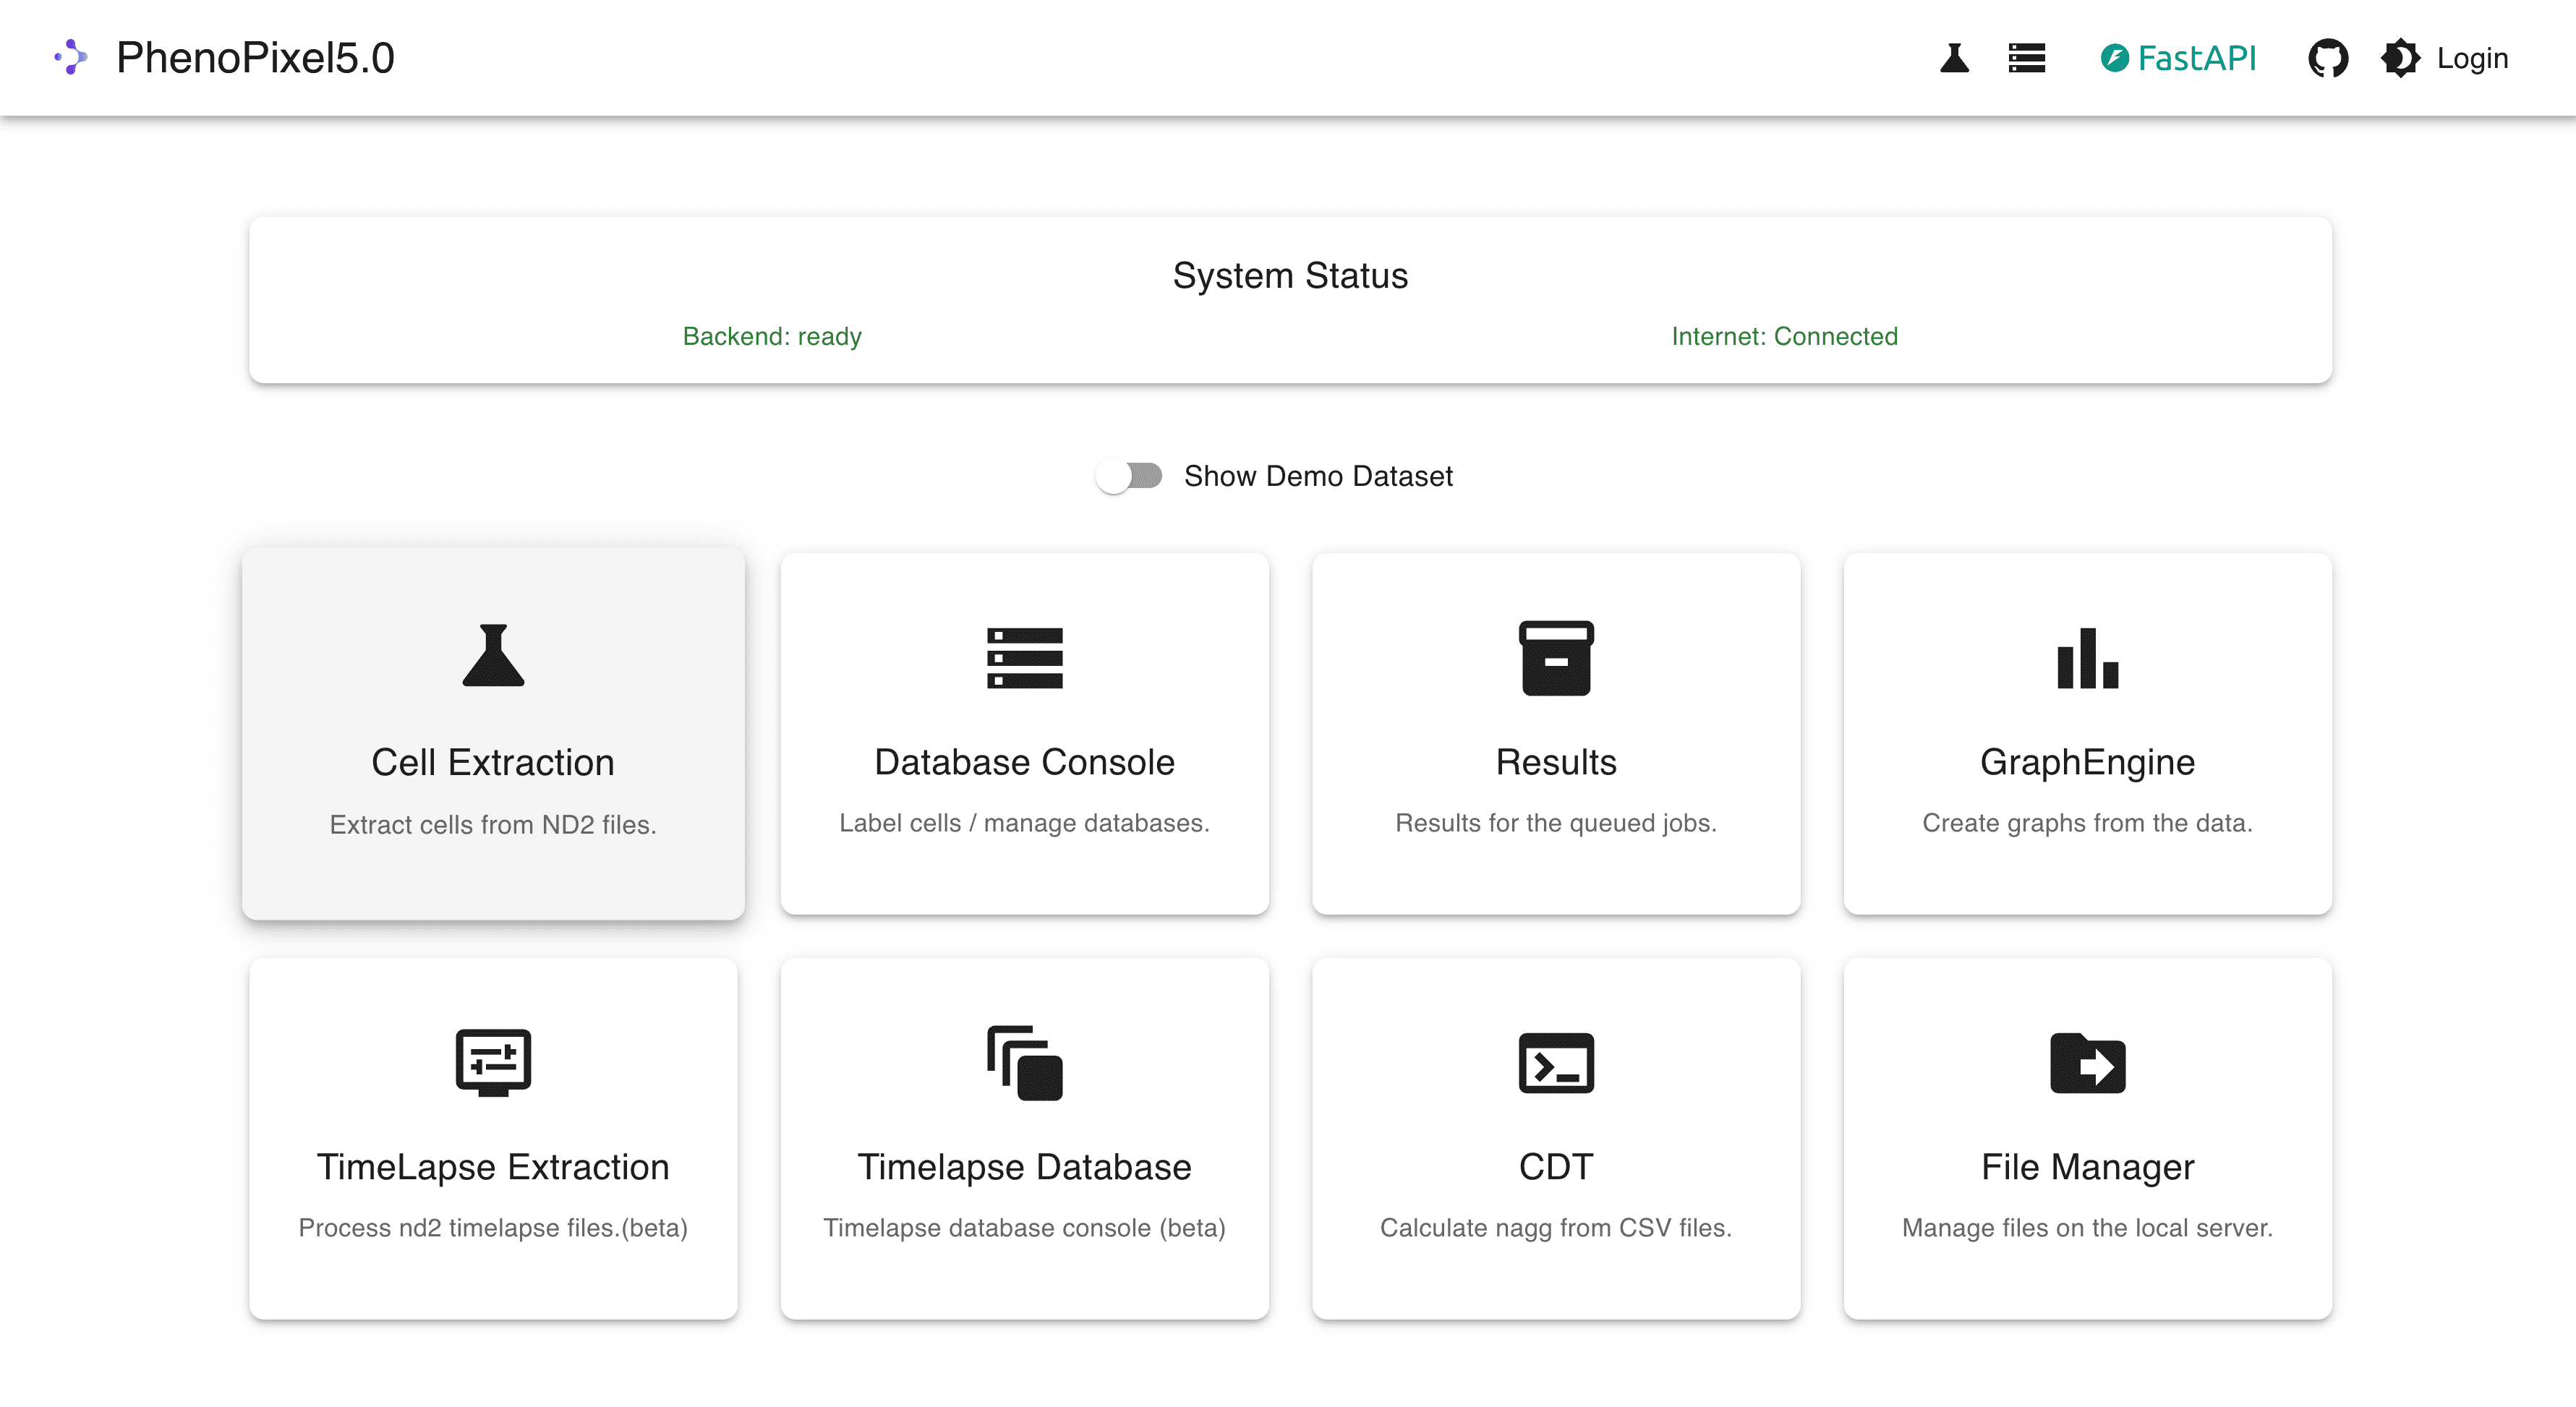Toggle the brightness theme icon

coord(2400,58)
